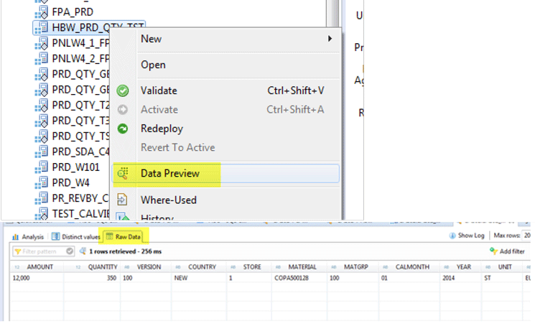Click the view icon beside PR_REVBY_C
This screenshot has width=535, height=334.
coord(42,198)
